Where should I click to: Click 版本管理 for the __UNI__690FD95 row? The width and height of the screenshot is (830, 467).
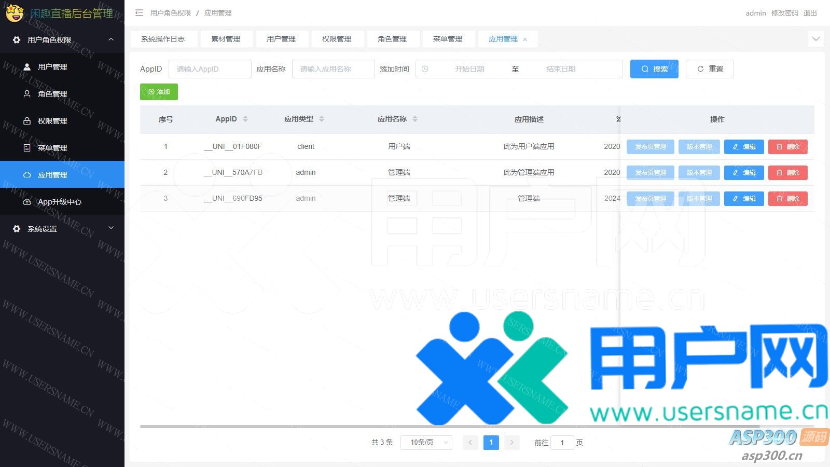pos(699,199)
